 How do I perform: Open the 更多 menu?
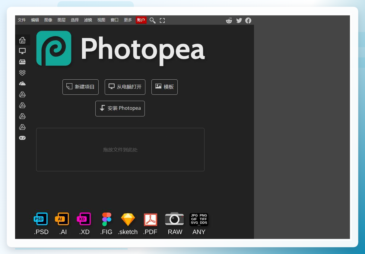(128, 20)
